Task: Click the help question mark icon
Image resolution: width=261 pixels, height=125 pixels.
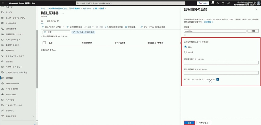Action: (223, 3)
